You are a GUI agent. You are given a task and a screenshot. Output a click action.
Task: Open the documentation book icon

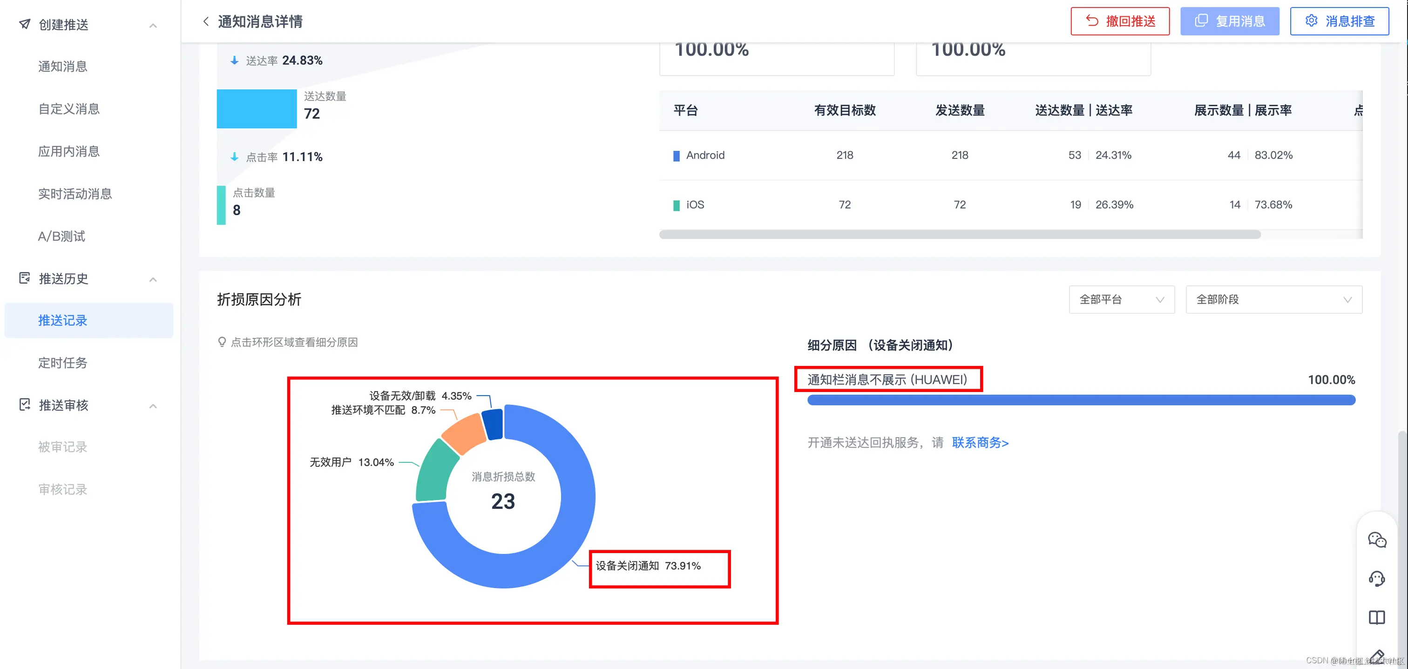point(1378,616)
